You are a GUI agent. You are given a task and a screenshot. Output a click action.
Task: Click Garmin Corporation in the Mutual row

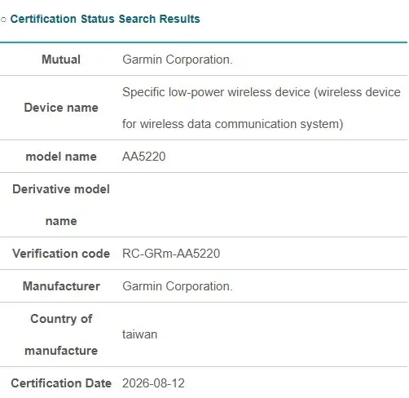coord(178,60)
